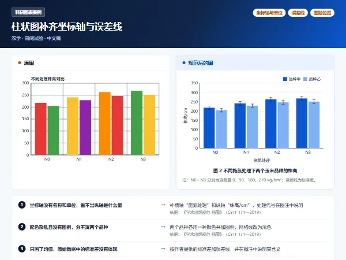
Task: Click the purple N1 bar in original chart
Action: point(85,128)
